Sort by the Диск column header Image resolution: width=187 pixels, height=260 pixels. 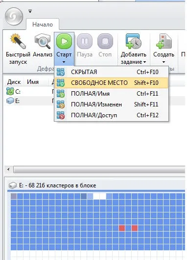coord(14,82)
